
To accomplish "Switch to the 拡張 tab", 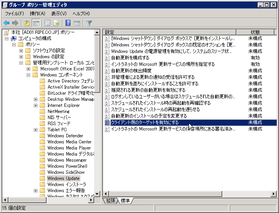I will [111, 200].
